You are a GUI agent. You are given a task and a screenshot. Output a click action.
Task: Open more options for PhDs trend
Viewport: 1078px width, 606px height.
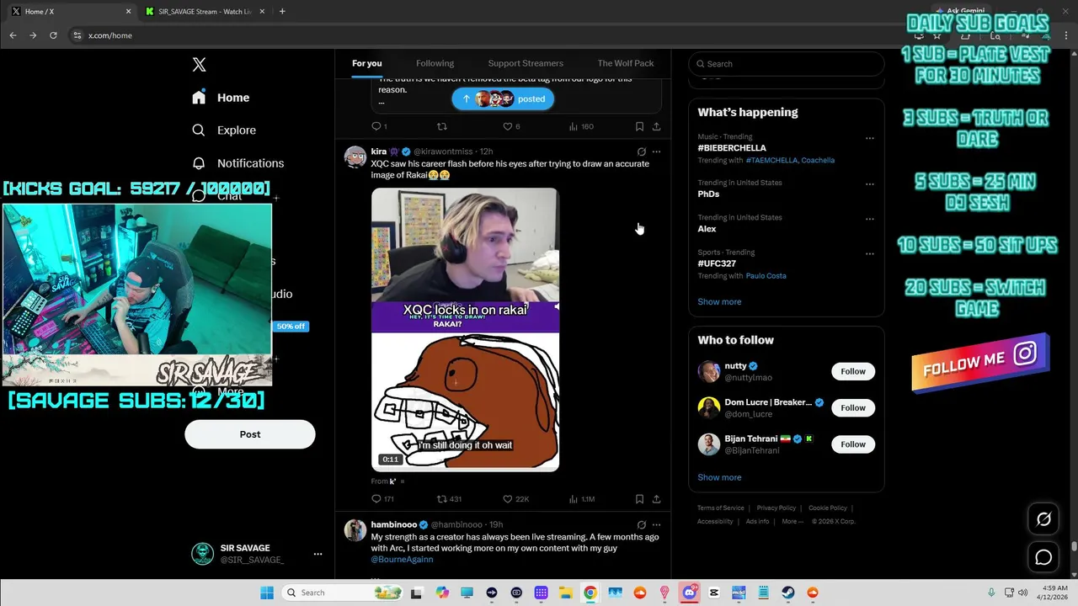click(x=870, y=184)
